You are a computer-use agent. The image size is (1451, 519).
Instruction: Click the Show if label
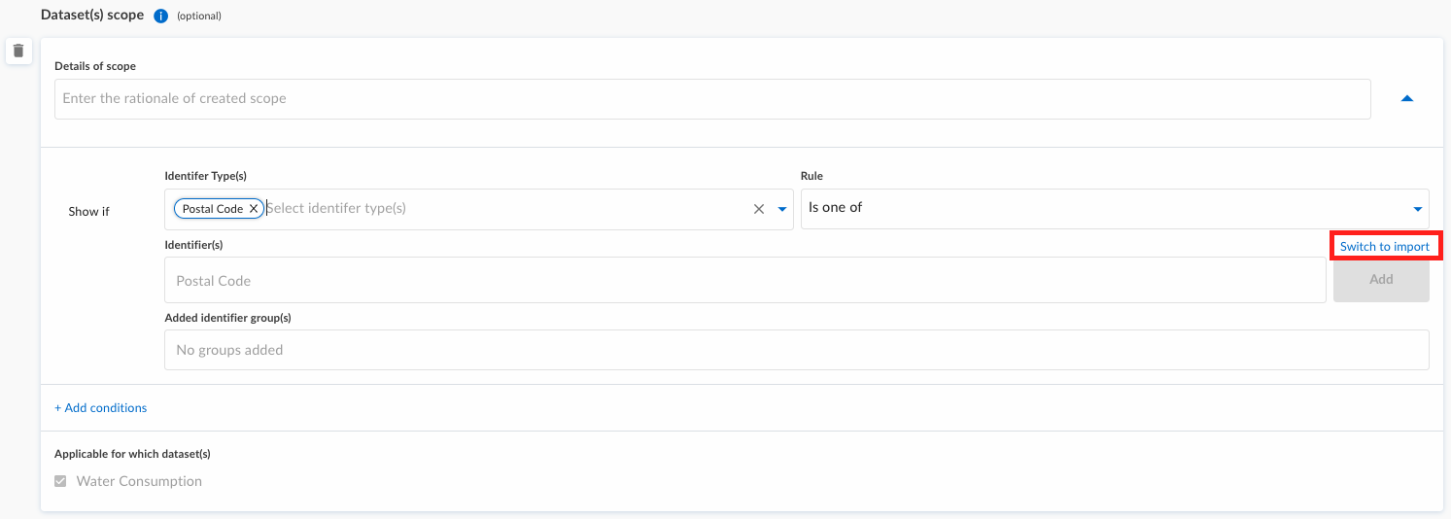89,211
